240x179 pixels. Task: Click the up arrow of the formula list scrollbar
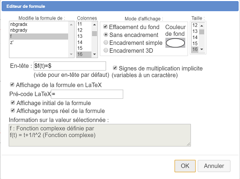[x=71, y=25]
